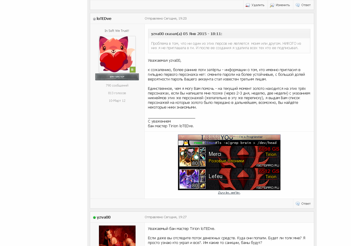Click the Linux penguin icon in signature
Image resolution: width=351 pixels, height=246 pixels.
186,143
